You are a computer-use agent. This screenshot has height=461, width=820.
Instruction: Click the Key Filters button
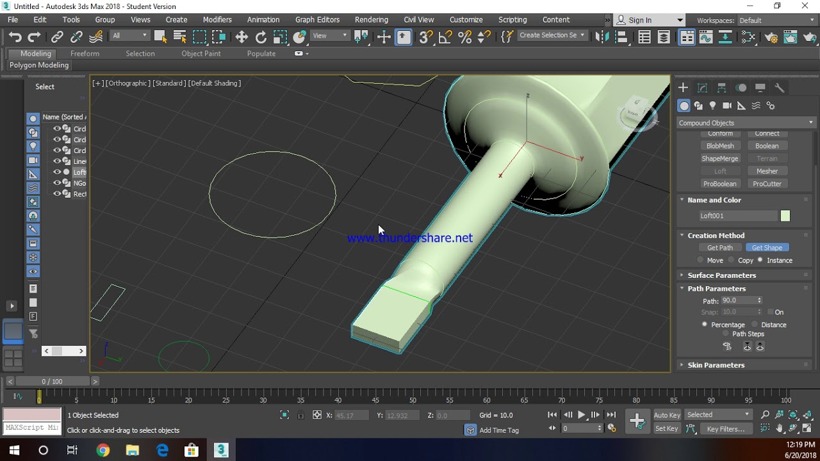(x=726, y=429)
